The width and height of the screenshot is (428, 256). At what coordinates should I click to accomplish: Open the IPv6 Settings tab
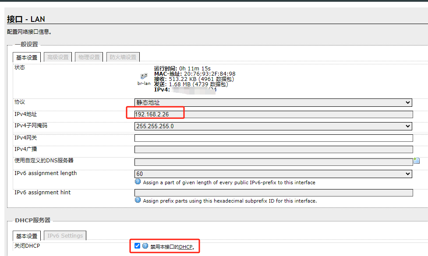point(65,236)
